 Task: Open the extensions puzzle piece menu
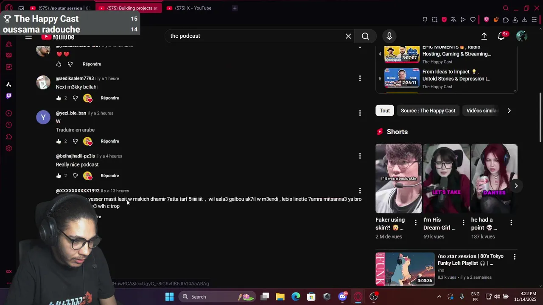click(x=506, y=19)
